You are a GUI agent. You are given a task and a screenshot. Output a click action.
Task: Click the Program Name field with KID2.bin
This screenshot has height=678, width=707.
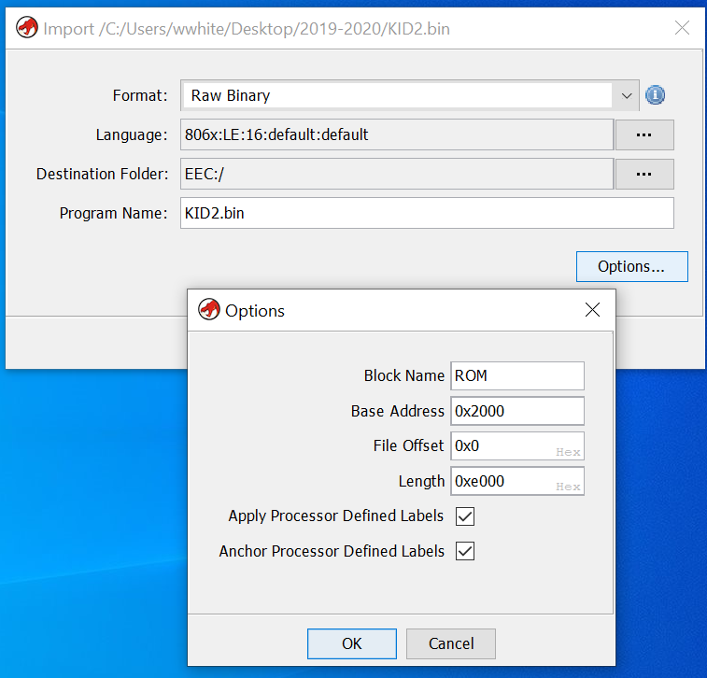click(x=426, y=213)
